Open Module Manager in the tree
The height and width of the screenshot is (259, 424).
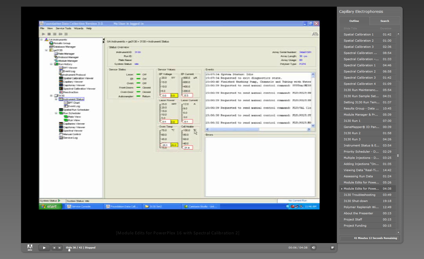66,61
